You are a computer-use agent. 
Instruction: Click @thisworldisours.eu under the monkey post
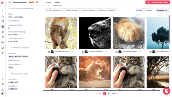click(62, 51)
